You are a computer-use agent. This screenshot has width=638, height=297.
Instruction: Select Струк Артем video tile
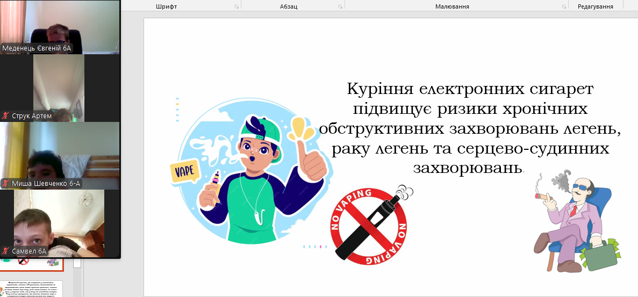tap(59, 88)
